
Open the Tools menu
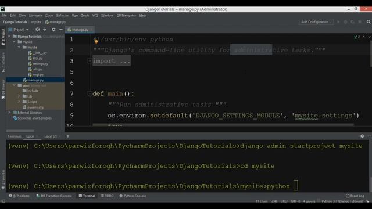(85, 16)
